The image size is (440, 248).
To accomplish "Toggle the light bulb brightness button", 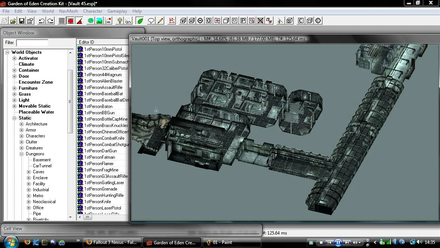I will [x=120, y=21].
